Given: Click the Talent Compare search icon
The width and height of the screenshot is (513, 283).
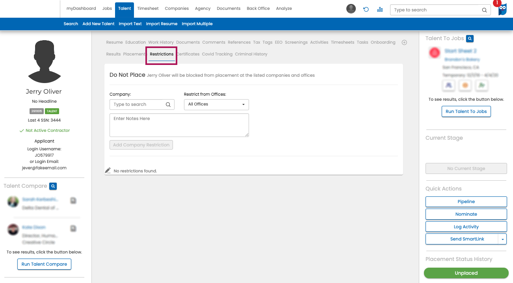Looking at the screenshot, I should click(x=54, y=186).
